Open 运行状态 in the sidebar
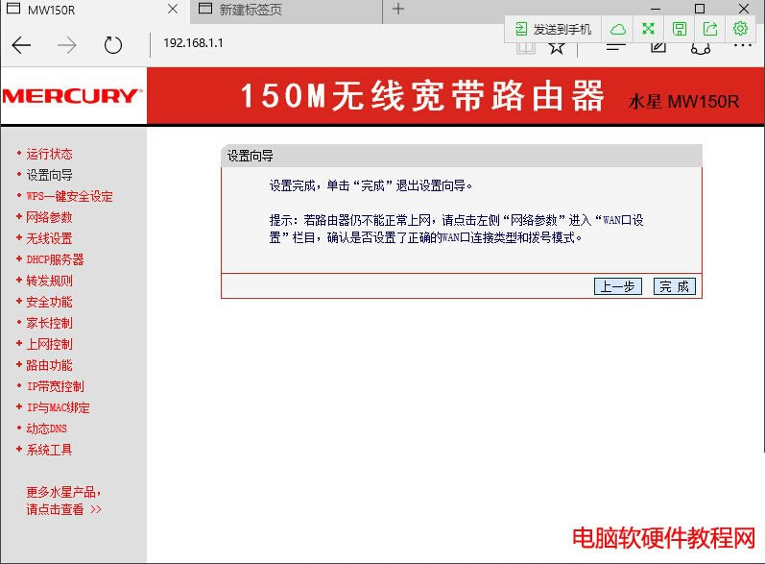The width and height of the screenshot is (765, 564). pyautogui.click(x=49, y=154)
